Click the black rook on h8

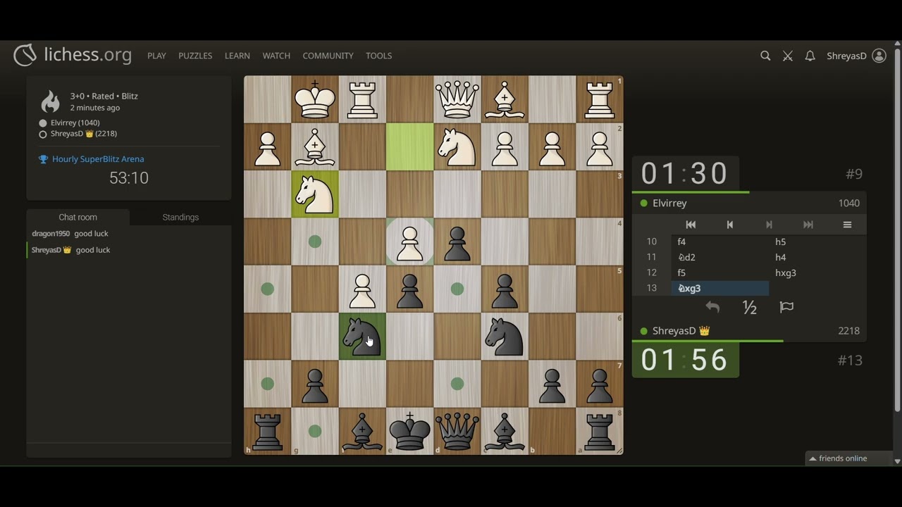click(x=267, y=431)
